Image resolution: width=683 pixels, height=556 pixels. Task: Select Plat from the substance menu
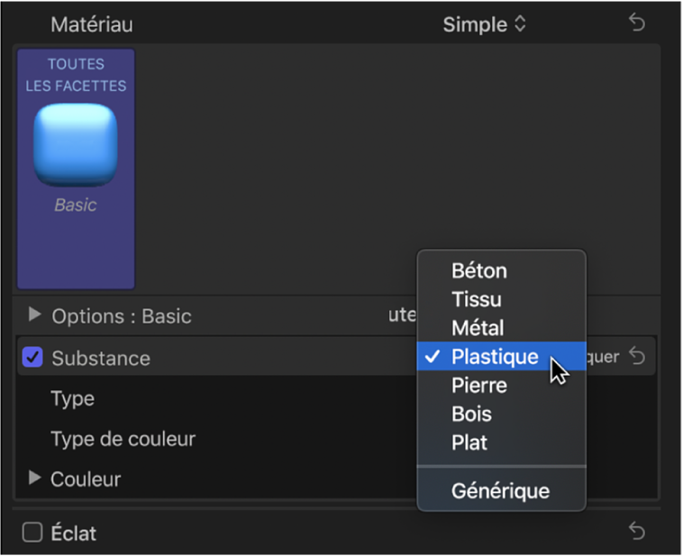470,442
